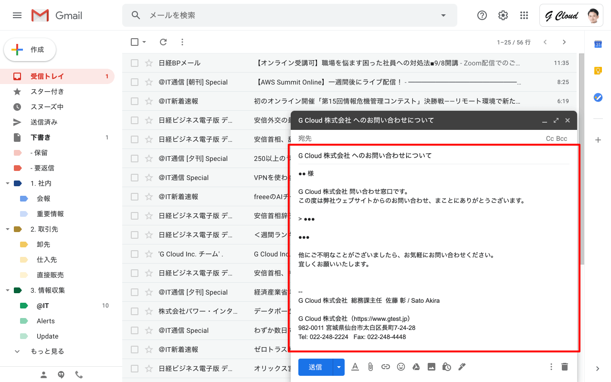The height and width of the screenshot is (382, 611).
Task: Click the 作成 compose button
Action: 30,50
